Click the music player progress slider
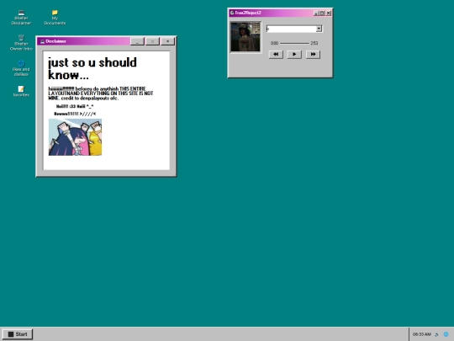The image size is (454, 341). [x=294, y=43]
